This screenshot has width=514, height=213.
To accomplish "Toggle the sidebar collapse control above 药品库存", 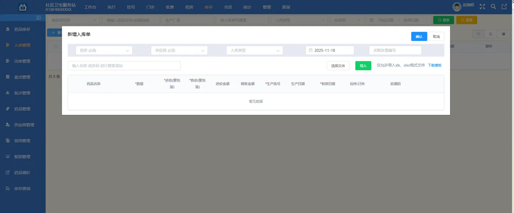I will click(38, 17).
